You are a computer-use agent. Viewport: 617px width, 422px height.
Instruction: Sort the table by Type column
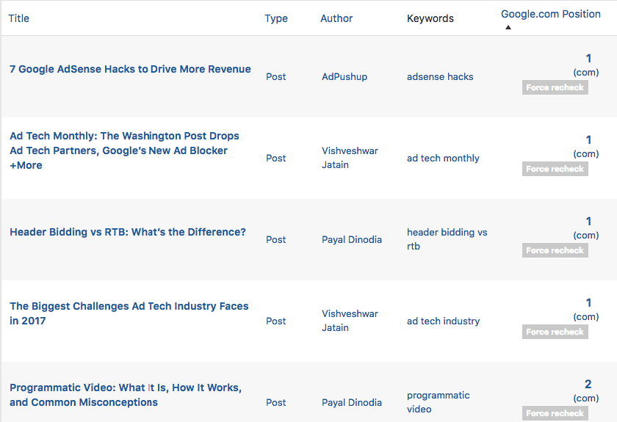tap(276, 18)
